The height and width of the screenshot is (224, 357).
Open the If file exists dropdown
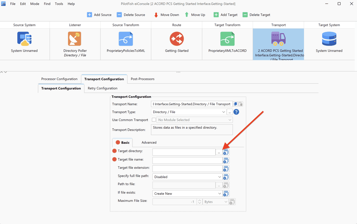coord(219,193)
